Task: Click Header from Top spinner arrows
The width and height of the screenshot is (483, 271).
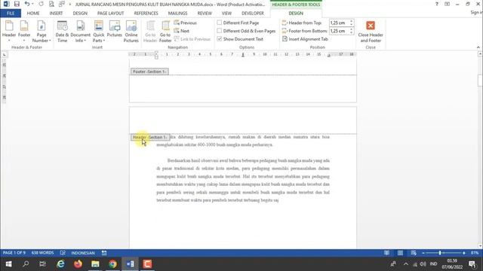Action: (351, 23)
